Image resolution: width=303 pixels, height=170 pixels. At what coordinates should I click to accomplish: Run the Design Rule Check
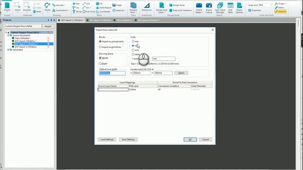[x=161, y=8]
